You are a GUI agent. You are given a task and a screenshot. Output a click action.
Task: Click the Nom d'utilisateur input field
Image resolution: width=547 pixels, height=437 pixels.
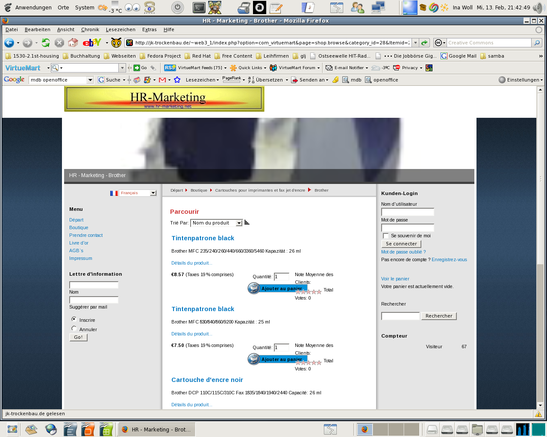[408, 212]
